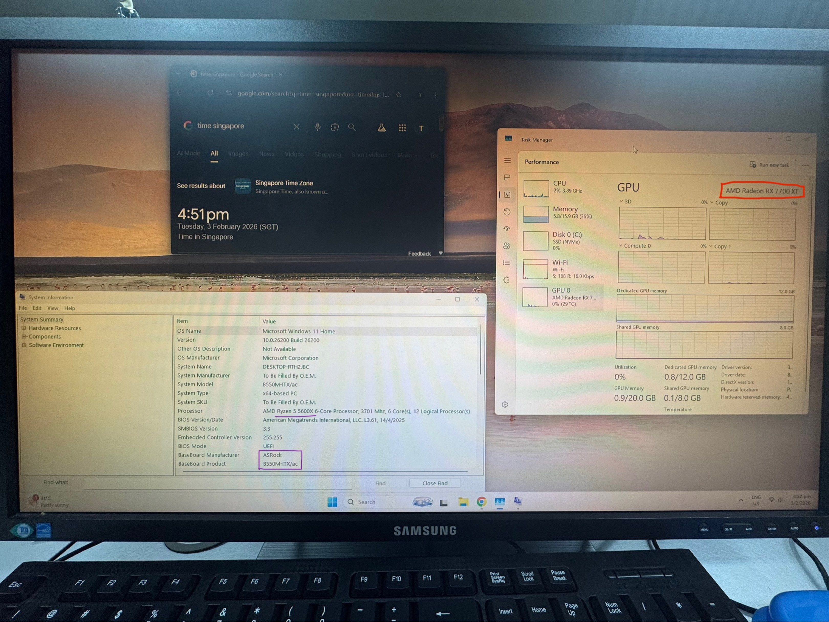Click Task Manager taskbar icon
This screenshot has height=622, width=829.
(x=499, y=502)
